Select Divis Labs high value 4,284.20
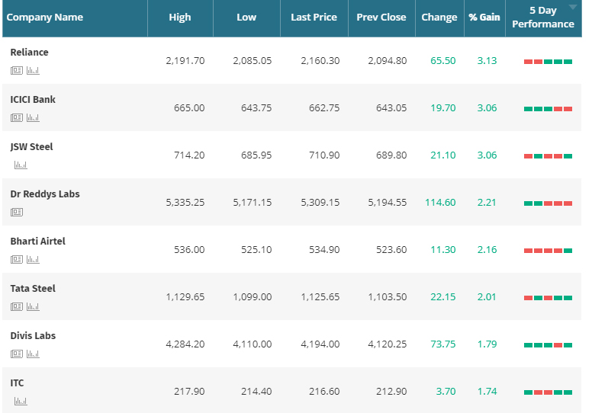This screenshot has height=413, width=592. pos(185,344)
